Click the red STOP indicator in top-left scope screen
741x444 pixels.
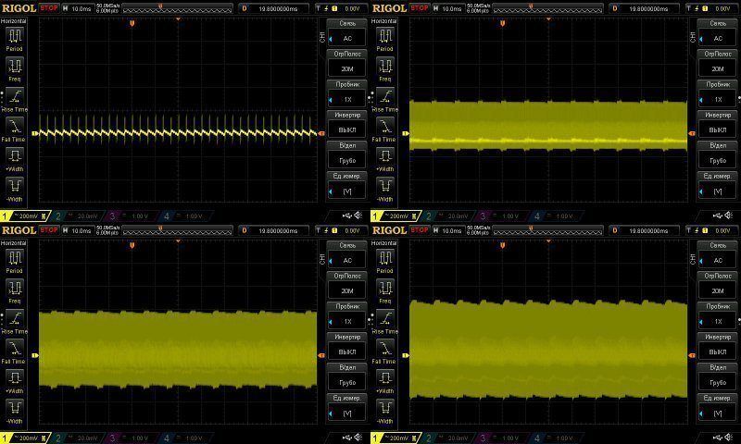[x=49, y=8]
